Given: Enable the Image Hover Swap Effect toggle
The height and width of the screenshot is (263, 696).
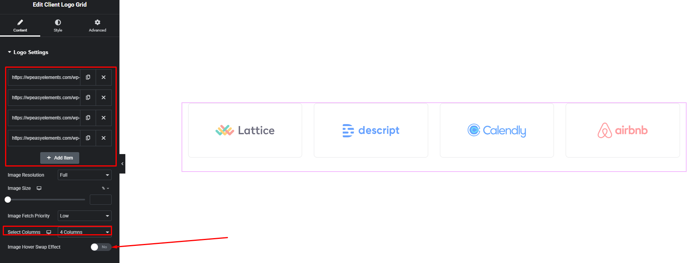Looking at the screenshot, I should [101, 247].
